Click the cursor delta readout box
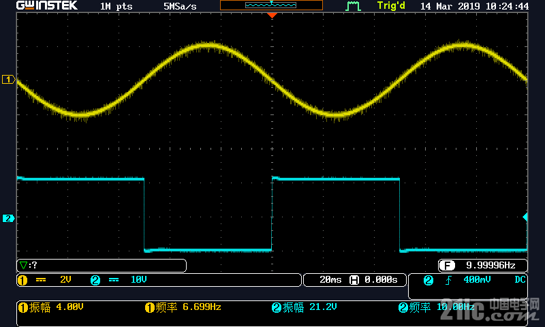Viewport: 545px width, 327px height. pyautogui.click(x=102, y=266)
